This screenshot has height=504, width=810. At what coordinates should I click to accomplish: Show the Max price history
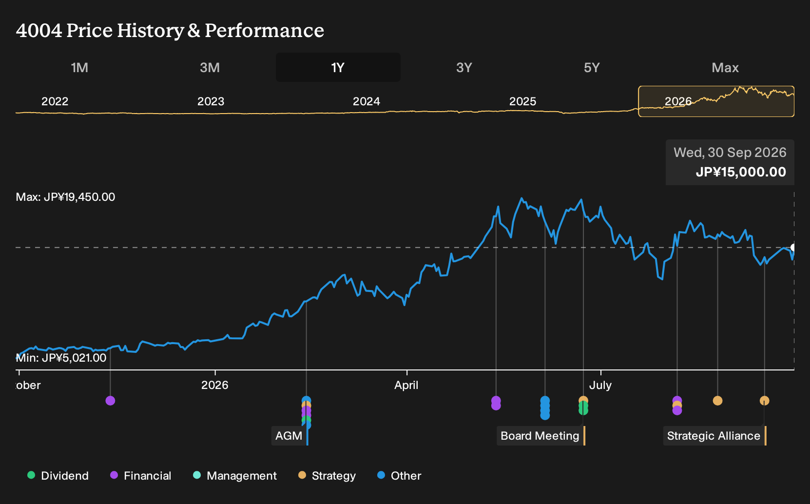click(x=725, y=67)
